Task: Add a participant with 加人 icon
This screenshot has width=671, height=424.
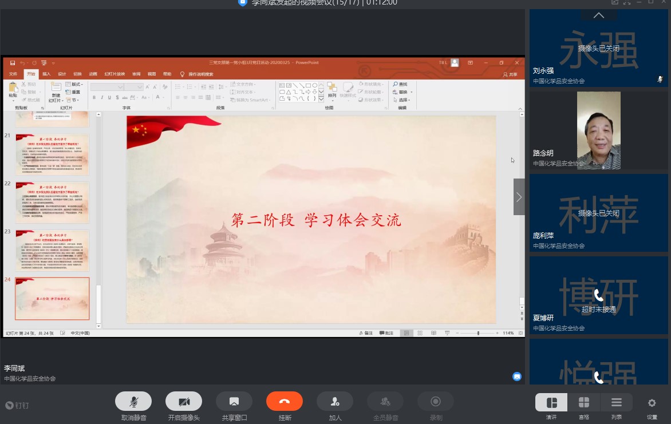Action: tap(335, 401)
